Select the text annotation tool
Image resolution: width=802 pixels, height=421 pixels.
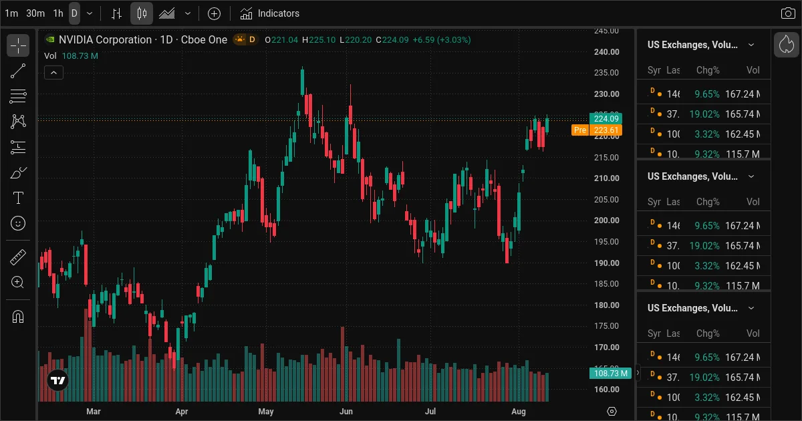click(x=18, y=198)
